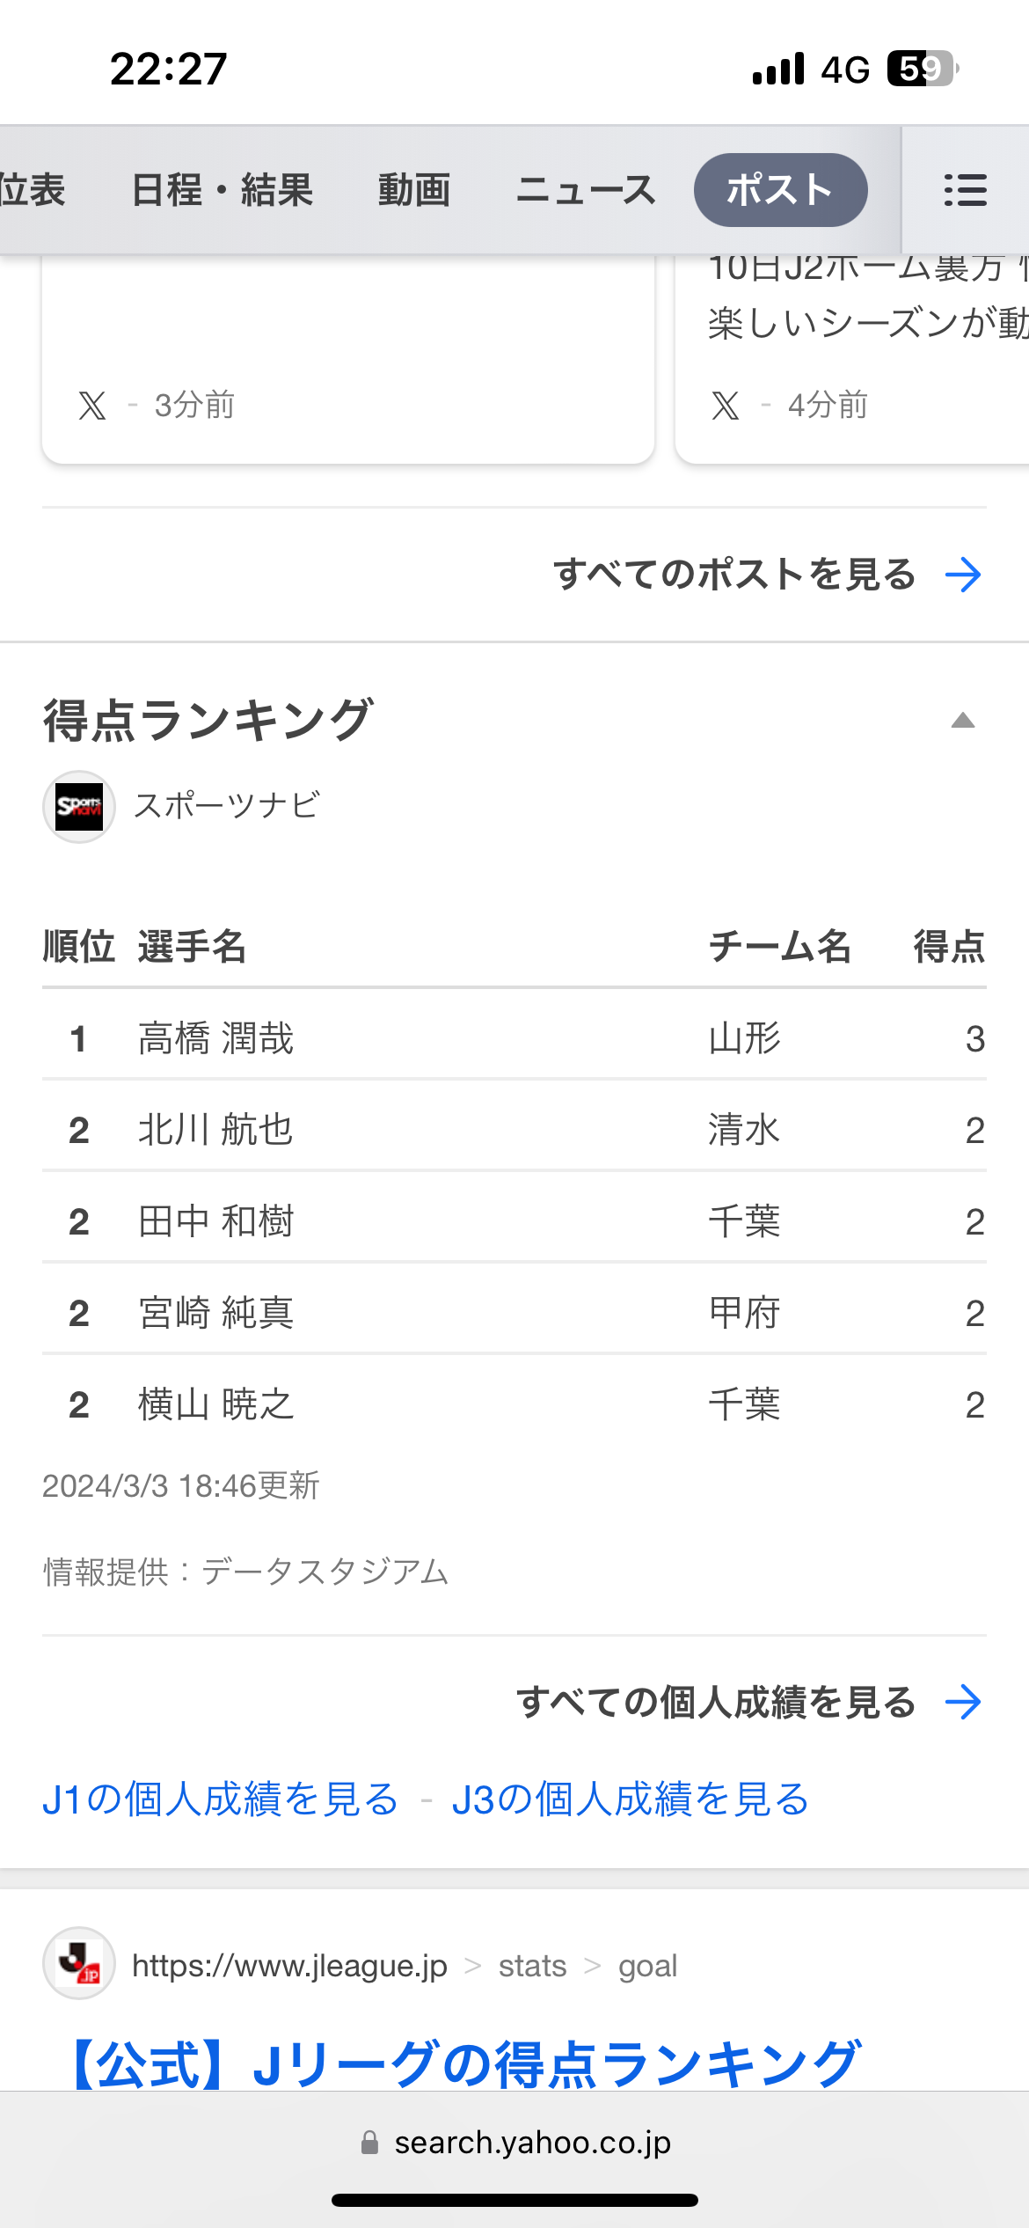The width and height of the screenshot is (1029, 2228).
Task: Tap the X icon on the 3分前 post
Action: pos(92,406)
